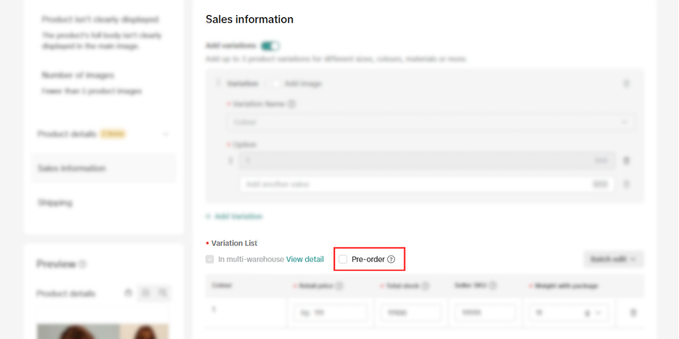Expand the Product details sidebar section
Image resolution: width=679 pixels, height=339 pixels.
(166, 134)
